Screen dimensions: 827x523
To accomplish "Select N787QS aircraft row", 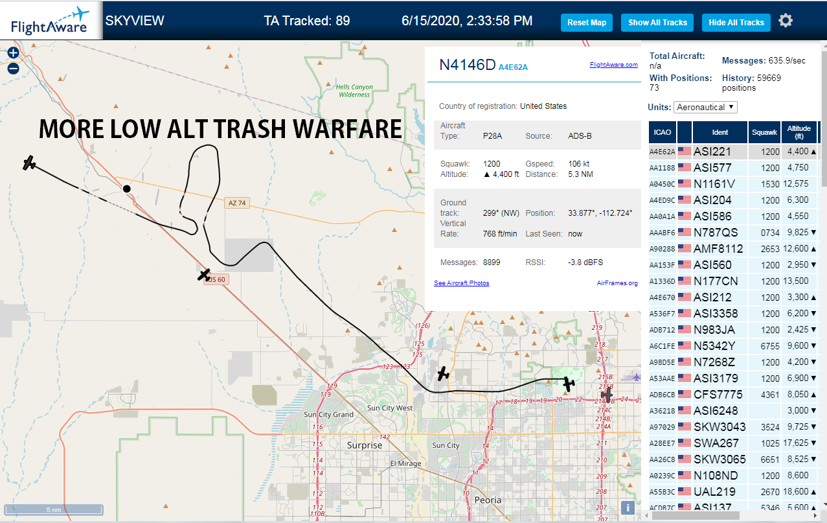I will [733, 233].
